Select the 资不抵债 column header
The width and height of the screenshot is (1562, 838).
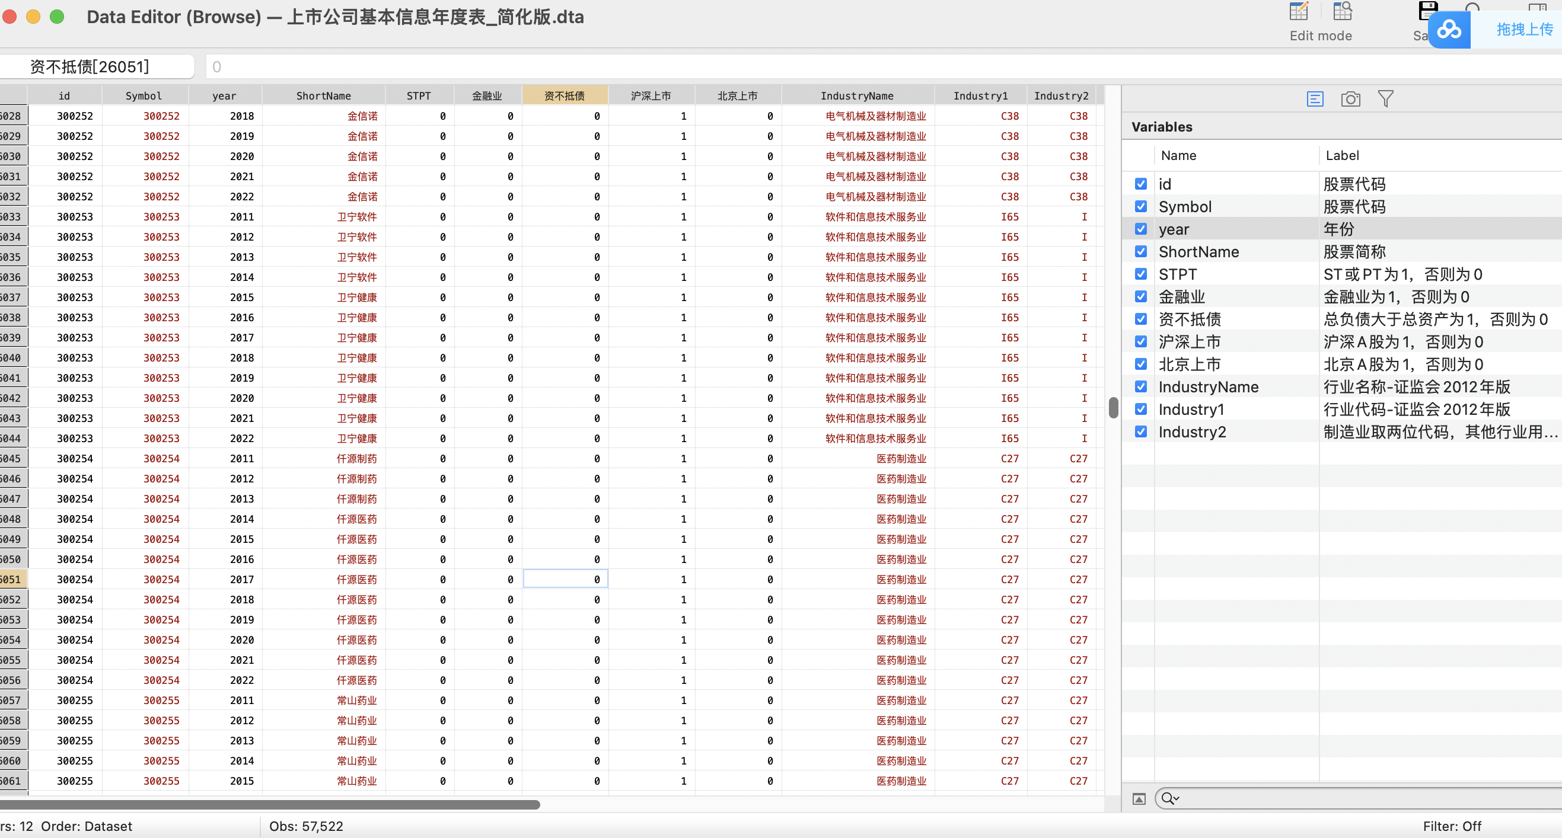click(564, 96)
